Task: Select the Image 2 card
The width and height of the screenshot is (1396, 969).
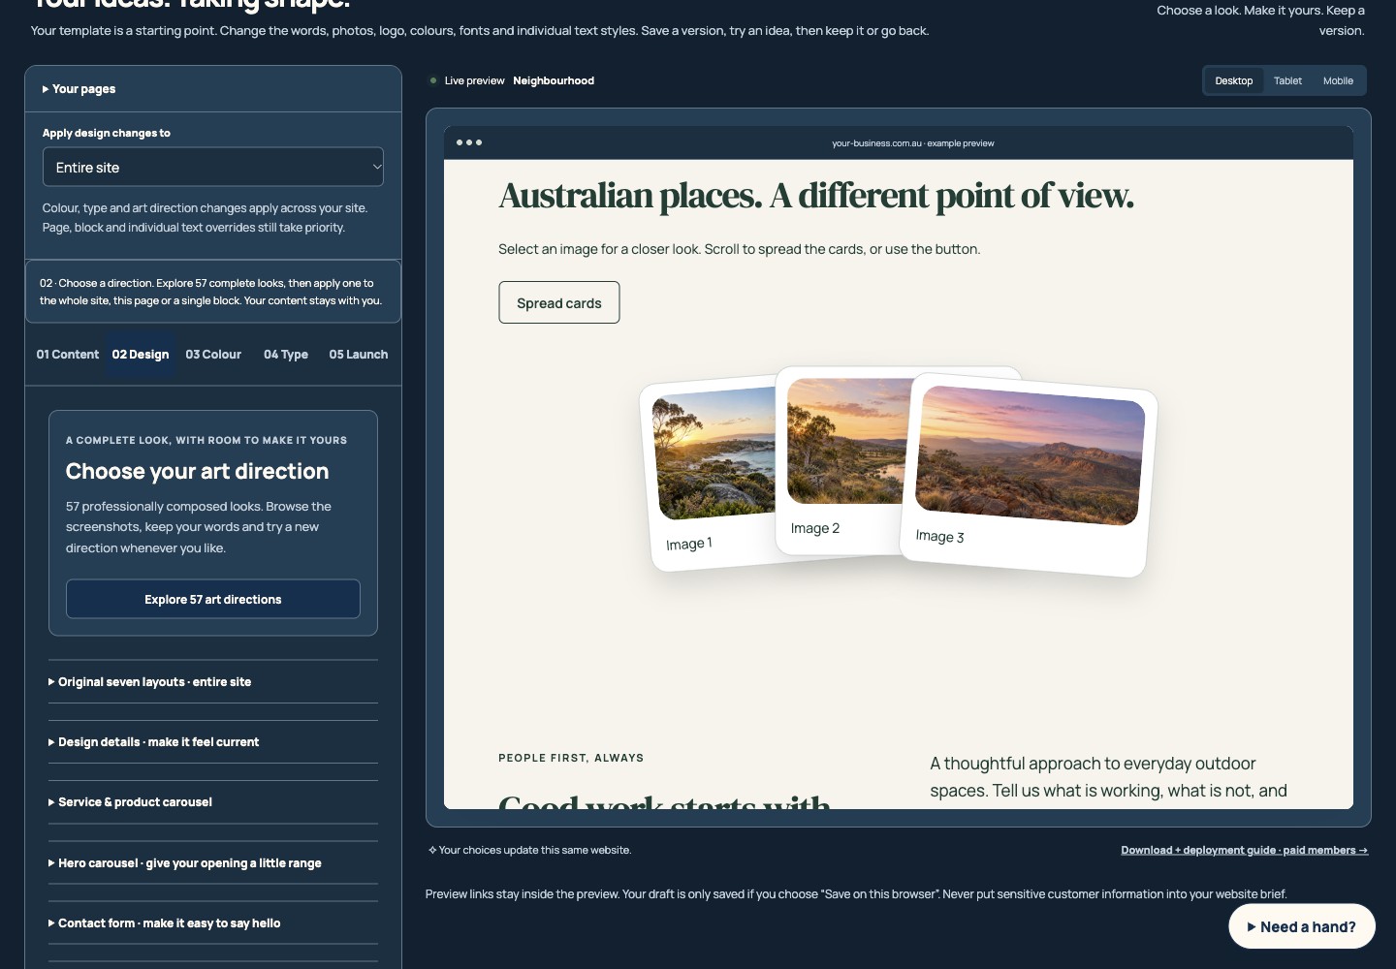Action: tap(841, 461)
